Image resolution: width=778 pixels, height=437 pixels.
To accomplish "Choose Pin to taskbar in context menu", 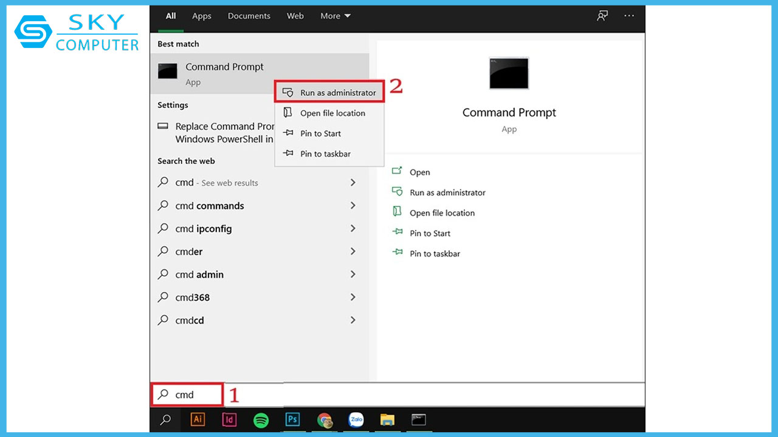I will tap(329, 154).
